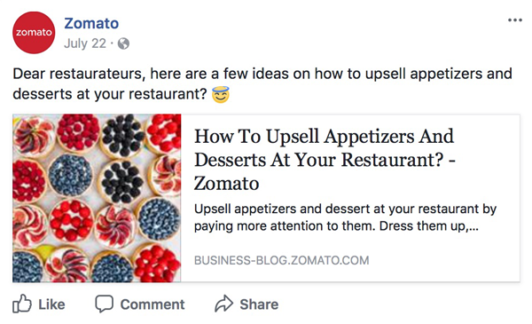Open the fruit tarts article thumbnail
The height and width of the screenshot is (324, 532).
coord(97,198)
